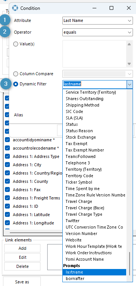The image size is (136, 286).
Task: Uncheck Address 1: Fax checkbox
Action: [x=7, y=190]
